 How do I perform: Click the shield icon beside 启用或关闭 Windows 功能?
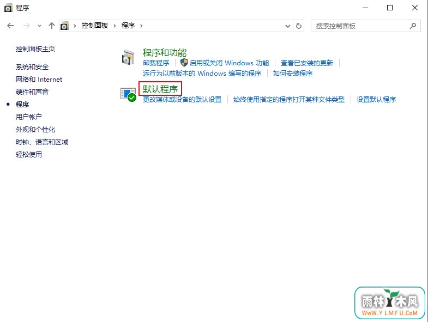pyautogui.click(x=184, y=63)
